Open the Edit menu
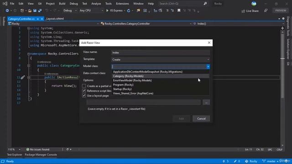Viewport: 292px width, 164px height. pyautogui.click(x=21, y=4)
